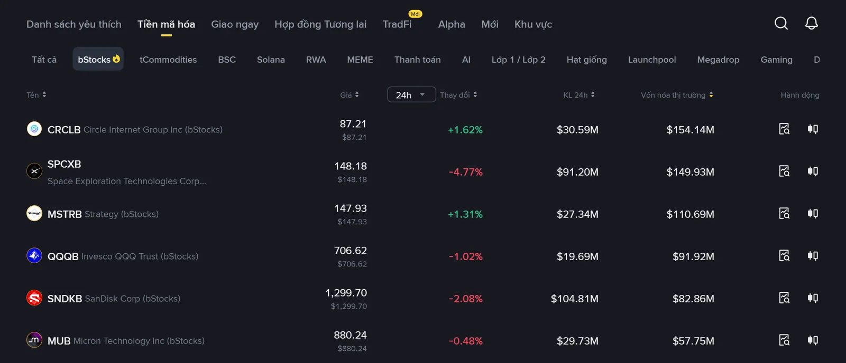
Task: Filter by Solana category
Action: coord(271,60)
